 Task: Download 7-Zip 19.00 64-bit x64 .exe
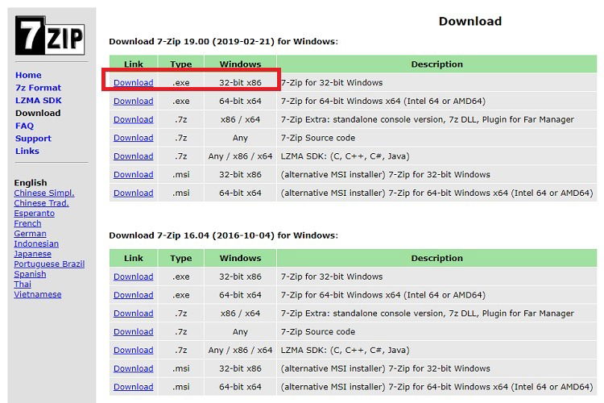click(133, 101)
